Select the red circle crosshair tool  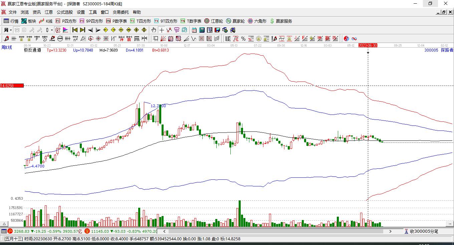[x=90, y=39]
